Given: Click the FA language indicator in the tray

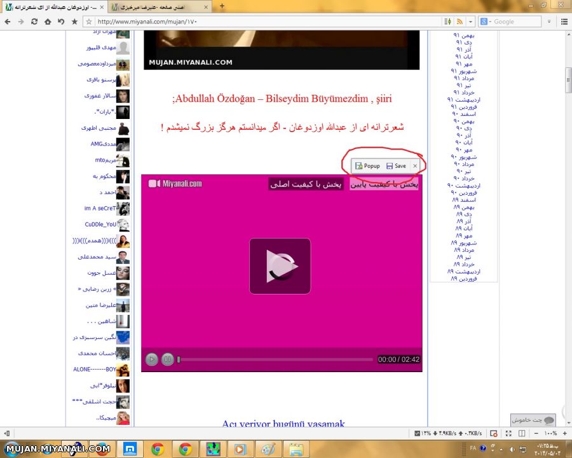Looking at the screenshot, I should pyautogui.click(x=473, y=448).
